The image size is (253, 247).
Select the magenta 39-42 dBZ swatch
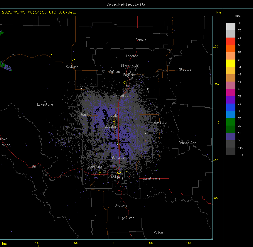click(x=231, y=93)
